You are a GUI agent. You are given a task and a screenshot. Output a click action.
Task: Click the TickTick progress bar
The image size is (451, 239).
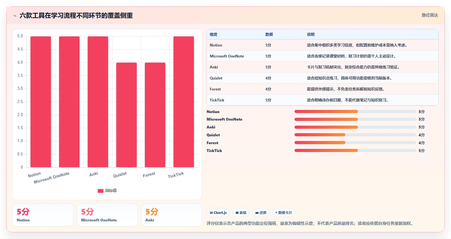[x=355, y=150]
